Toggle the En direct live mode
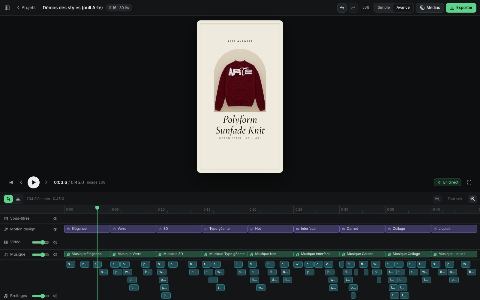This screenshot has height=300, width=480. pos(448,182)
